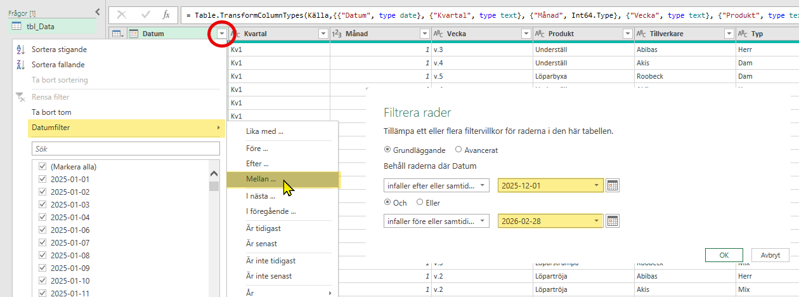The width and height of the screenshot is (799, 297).
Task: Click the cancel X icon in formula bar
Action: pos(122,14)
